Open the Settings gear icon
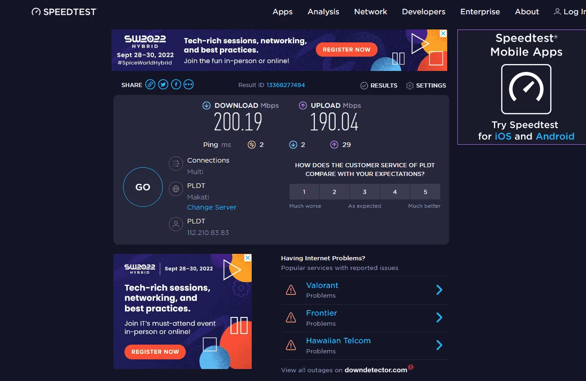The width and height of the screenshot is (586, 381). click(409, 86)
